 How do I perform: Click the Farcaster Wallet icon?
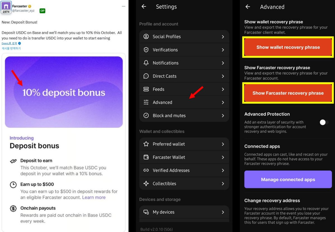click(146, 157)
